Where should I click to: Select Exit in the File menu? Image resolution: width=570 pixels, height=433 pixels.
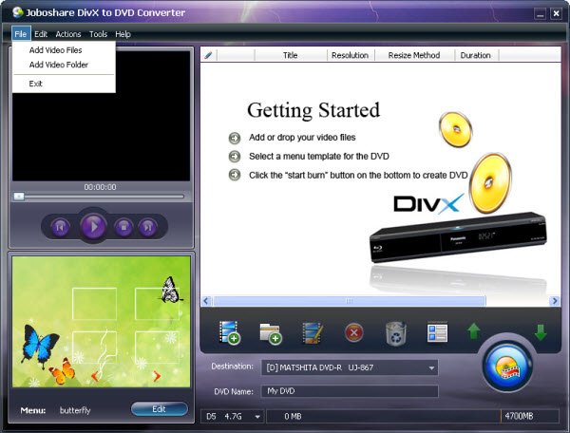click(64, 84)
